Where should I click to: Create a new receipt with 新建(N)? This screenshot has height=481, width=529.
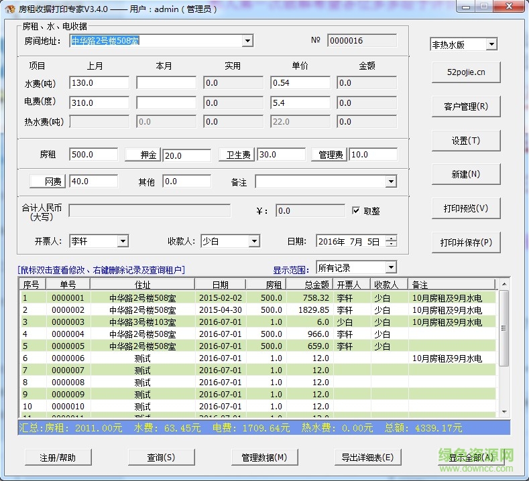[465, 174]
